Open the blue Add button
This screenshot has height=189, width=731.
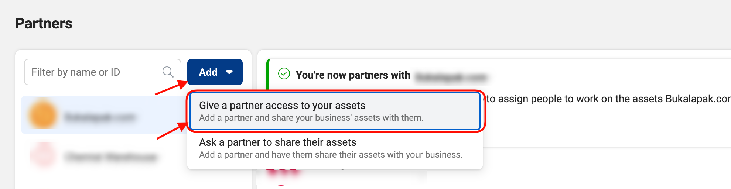click(x=215, y=72)
